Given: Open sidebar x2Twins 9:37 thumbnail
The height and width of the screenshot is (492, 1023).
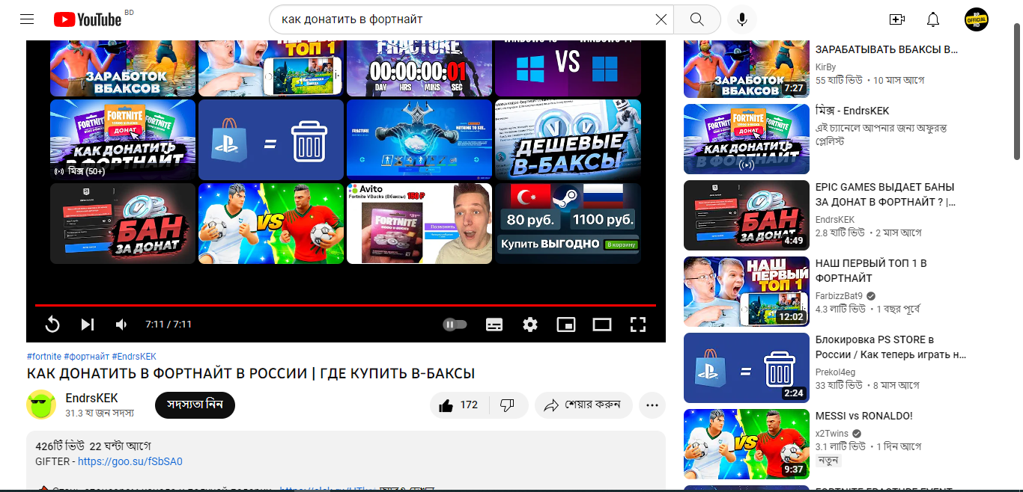Looking at the screenshot, I should point(747,444).
